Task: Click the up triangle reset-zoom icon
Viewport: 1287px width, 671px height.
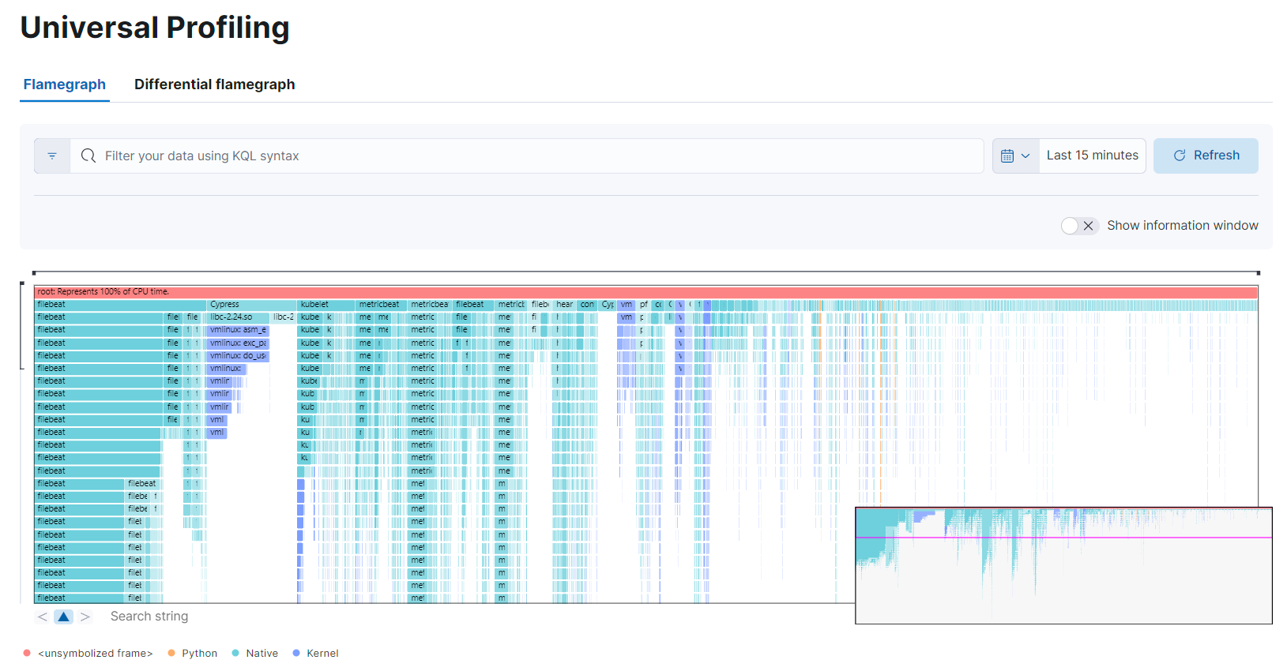Action: click(64, 617)
